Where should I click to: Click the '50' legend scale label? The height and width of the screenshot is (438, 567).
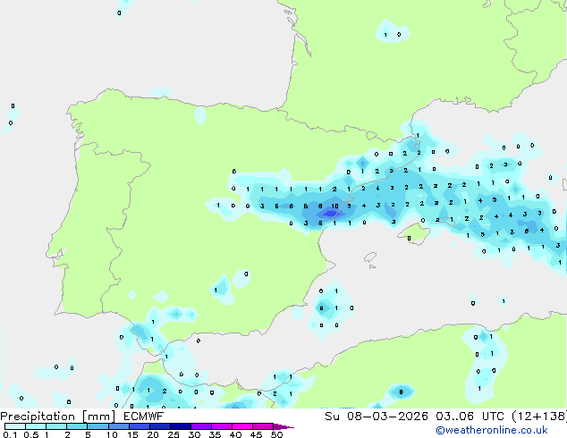click(276, 434)
